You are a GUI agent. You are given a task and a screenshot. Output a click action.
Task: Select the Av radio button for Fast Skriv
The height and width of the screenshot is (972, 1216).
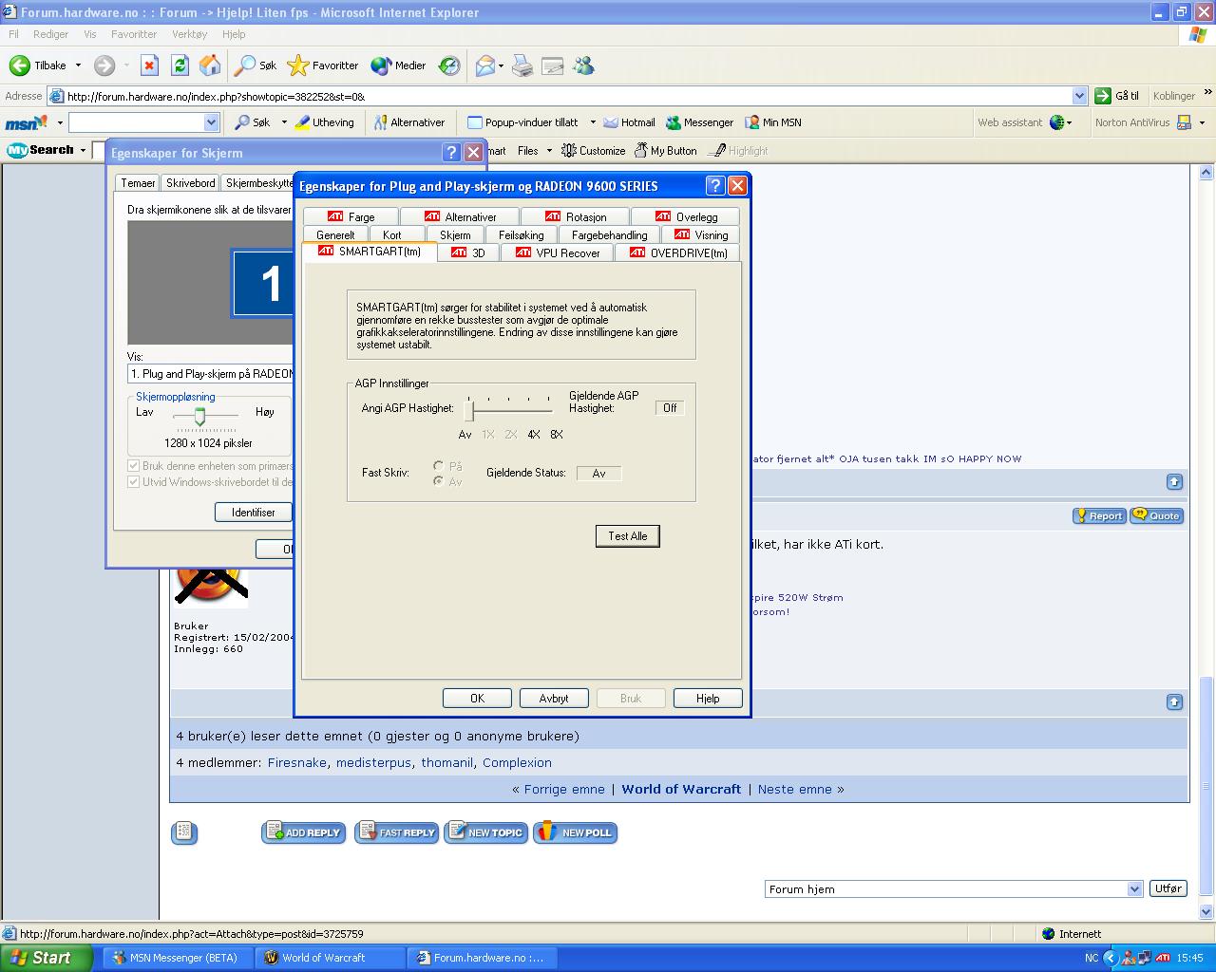438,481
